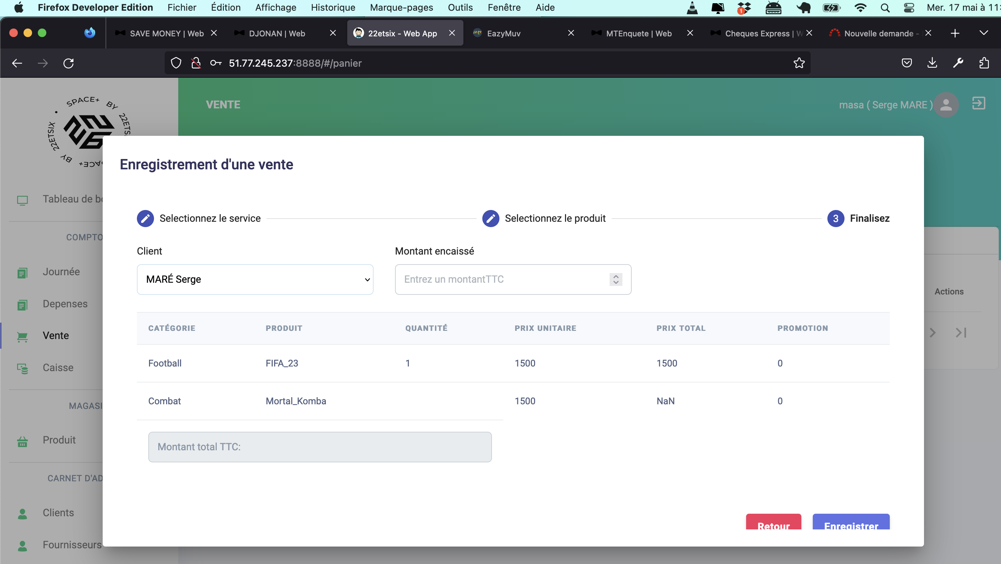Click the Vente cart icon
This screenshot has height=564, width=1001.
pos(22,337)
